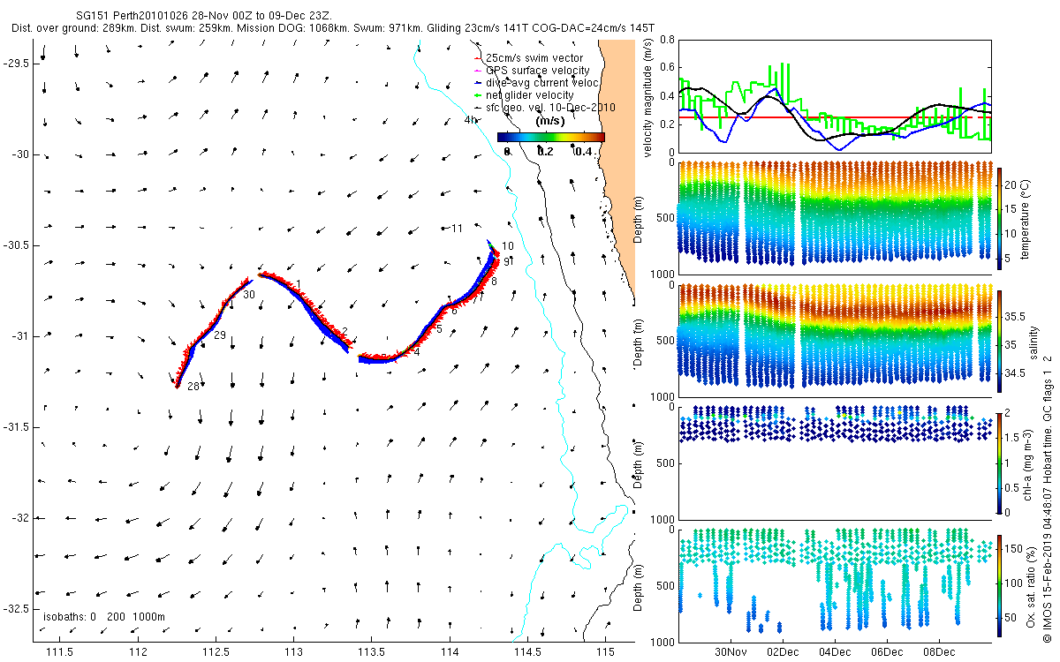This screenshot has height=662, width=1060.
Task: Click the red horizontal line in the velocity plot
Action: click(x=834, y=117)
